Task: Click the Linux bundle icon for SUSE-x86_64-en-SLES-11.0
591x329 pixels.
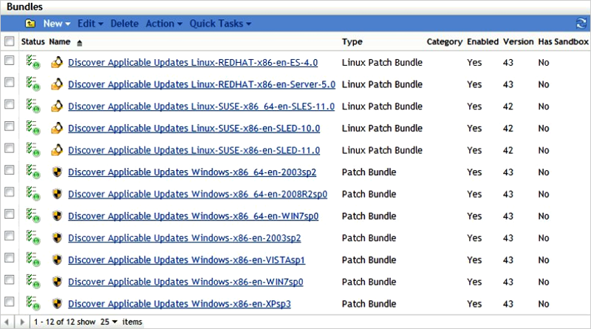Action: (57, 106)
